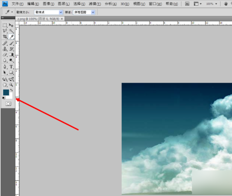The height and width of the screenshot is (196, 232).
Task: Open the 所有图层 sample dropdown
Action: (84, 12)
